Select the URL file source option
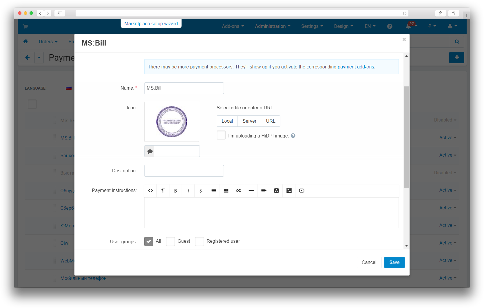Image resolution: width=484 pixels, height=308 pixels. (271, 121)
